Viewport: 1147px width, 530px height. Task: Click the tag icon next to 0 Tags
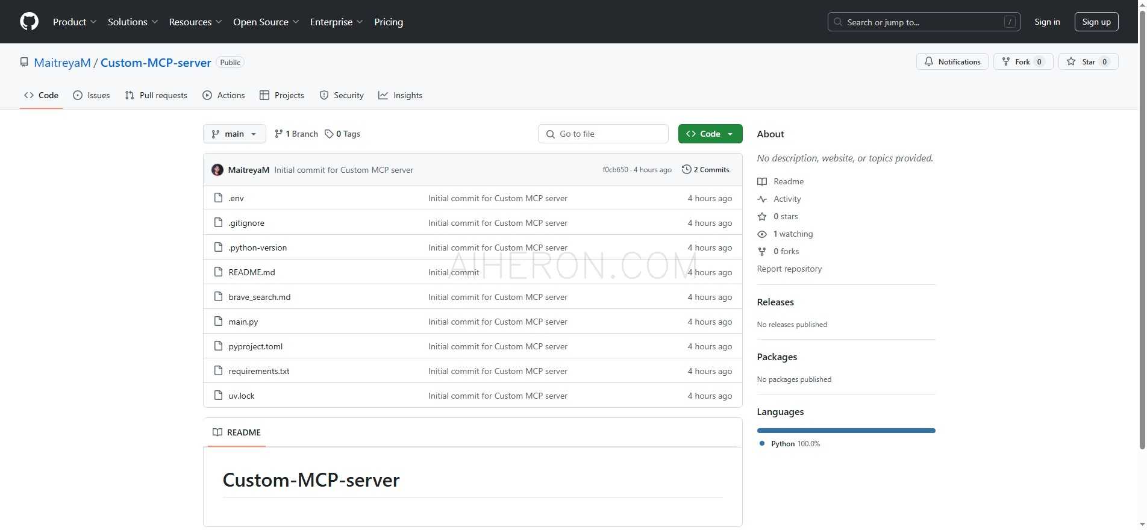pyautogui.click(x=329, y=134)
